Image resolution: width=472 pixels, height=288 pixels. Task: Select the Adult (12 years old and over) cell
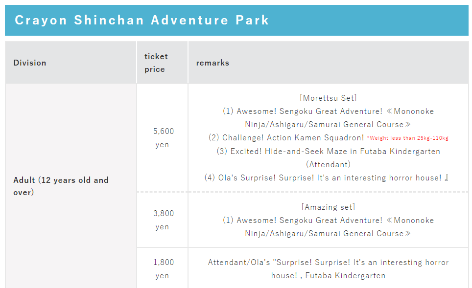pos(71,186)
